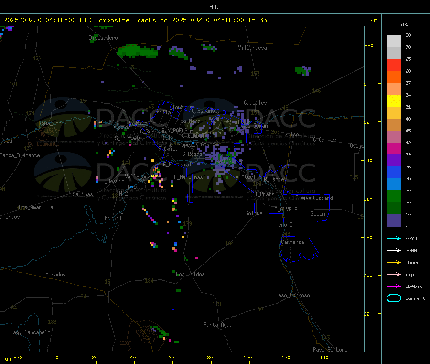Click the magenta eb+bip arrow icon

(x=394, y=287)
